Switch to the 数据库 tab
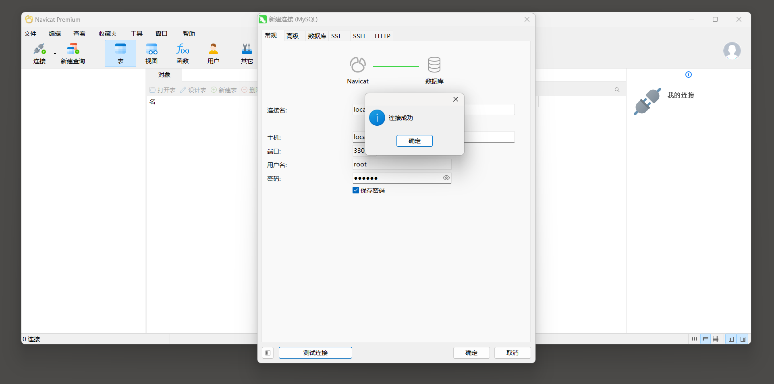774x384 pixels. click(317, 36)
